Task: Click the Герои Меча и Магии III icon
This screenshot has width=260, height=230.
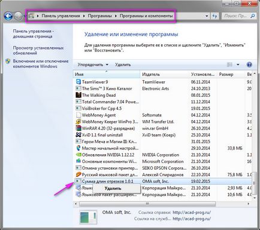Action: coord(78,142)
